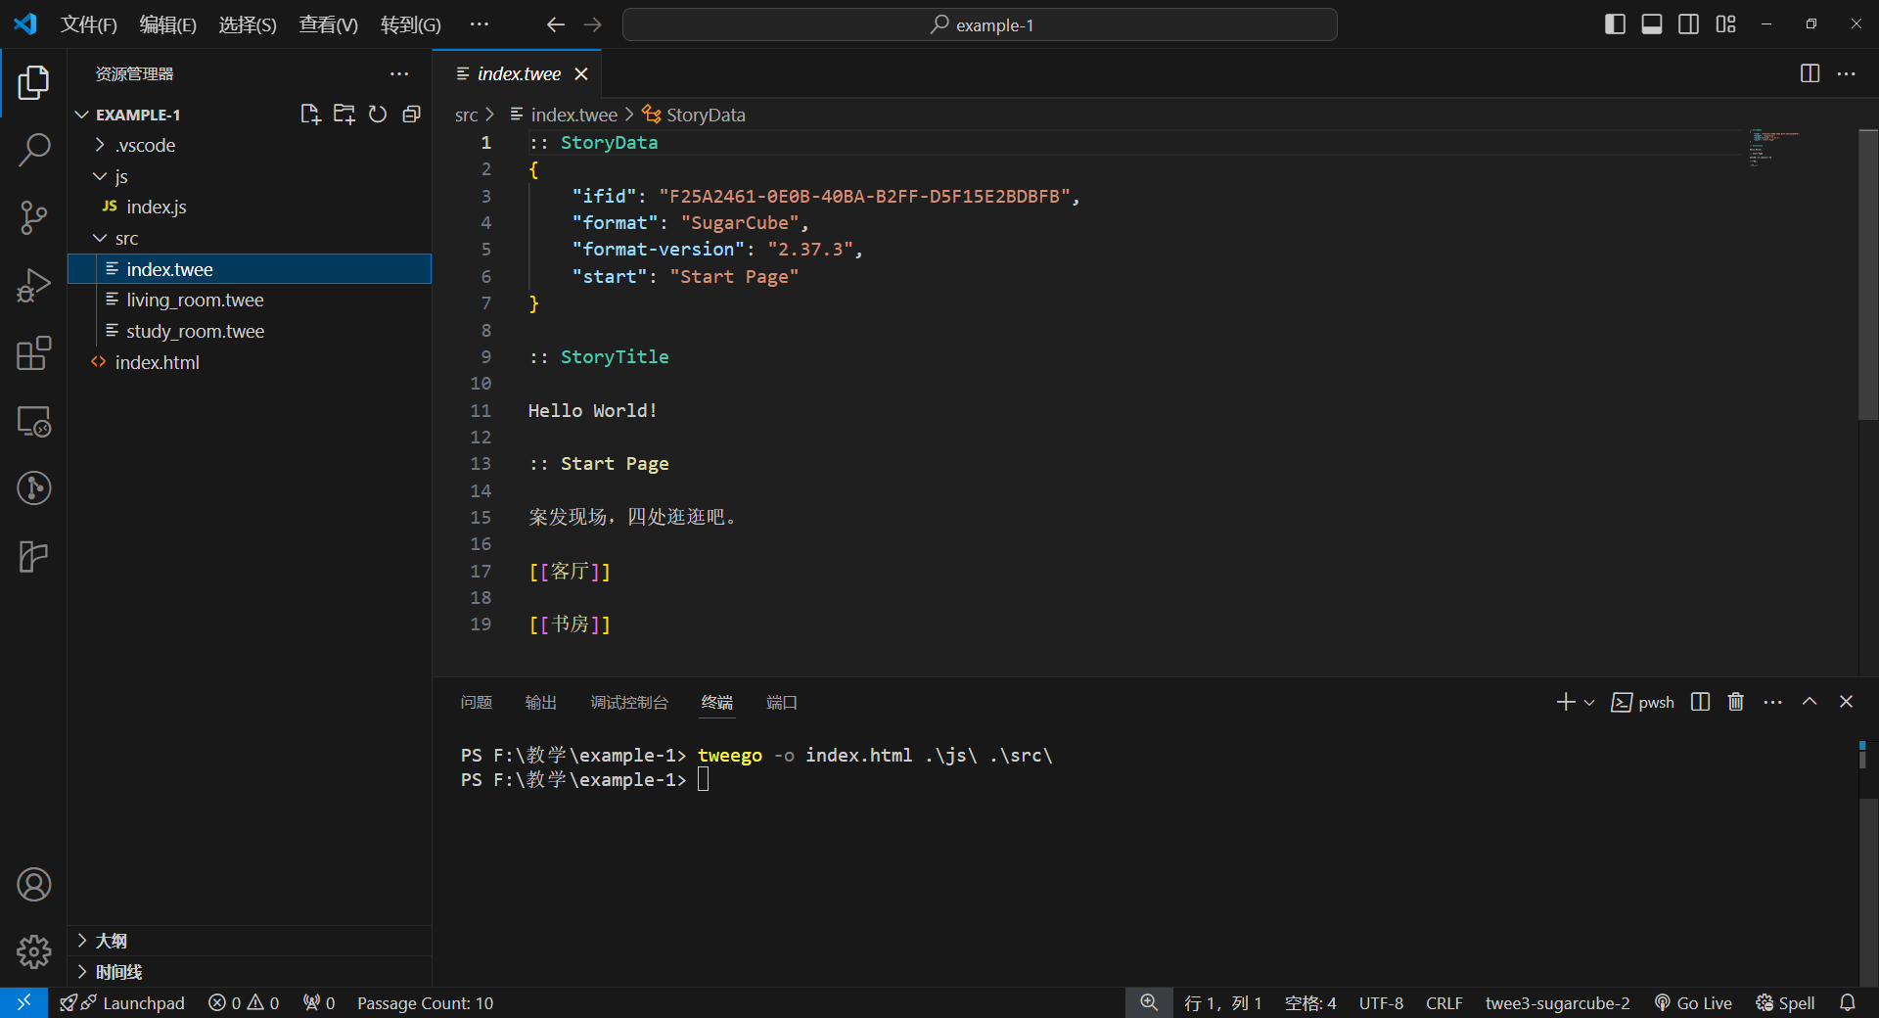Open new terminal profile dropdown arrow
The height and width of the screenshot is (1018, 1879).
1589,702
